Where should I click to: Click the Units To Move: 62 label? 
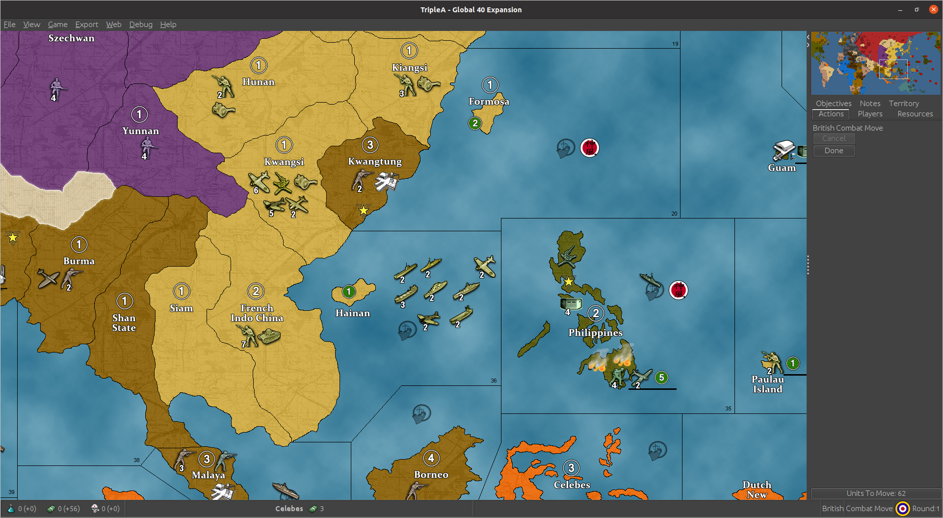tap(876, 493)
